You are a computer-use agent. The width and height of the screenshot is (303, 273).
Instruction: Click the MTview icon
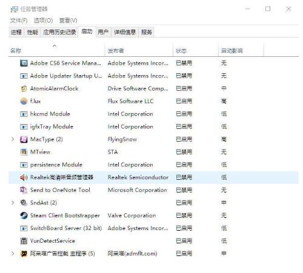24,152
